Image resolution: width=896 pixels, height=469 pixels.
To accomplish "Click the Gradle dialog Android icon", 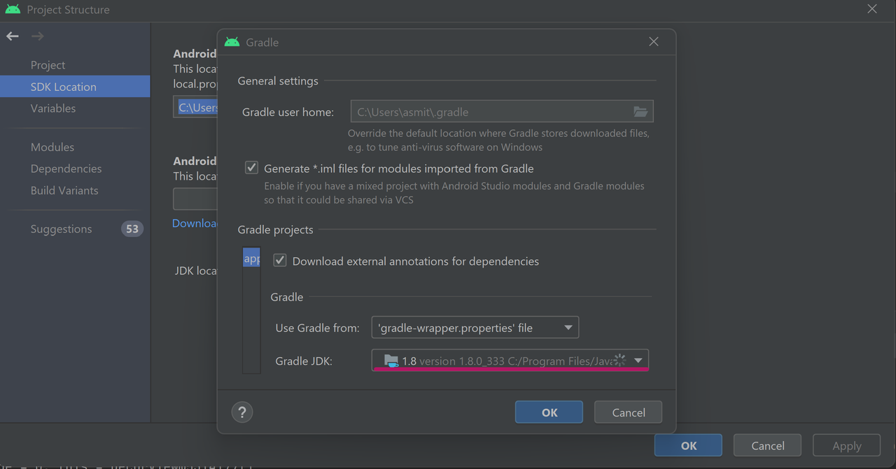I will point(232,42).
